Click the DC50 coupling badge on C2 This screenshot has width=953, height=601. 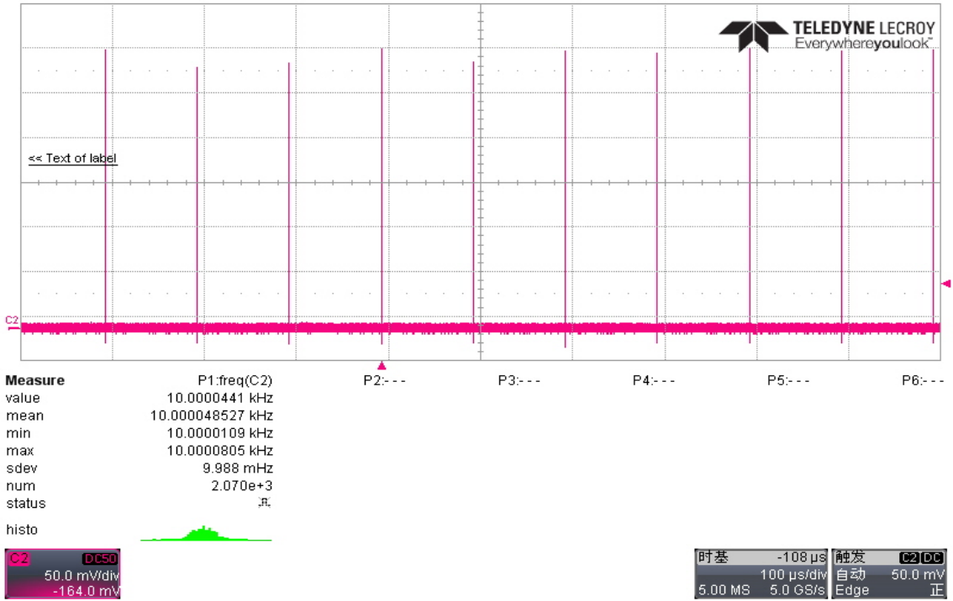click(100, 559)
